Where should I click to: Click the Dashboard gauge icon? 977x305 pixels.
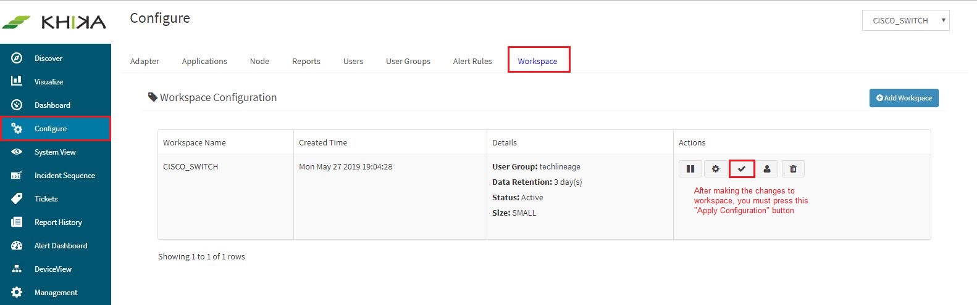[x=17, y=105]
